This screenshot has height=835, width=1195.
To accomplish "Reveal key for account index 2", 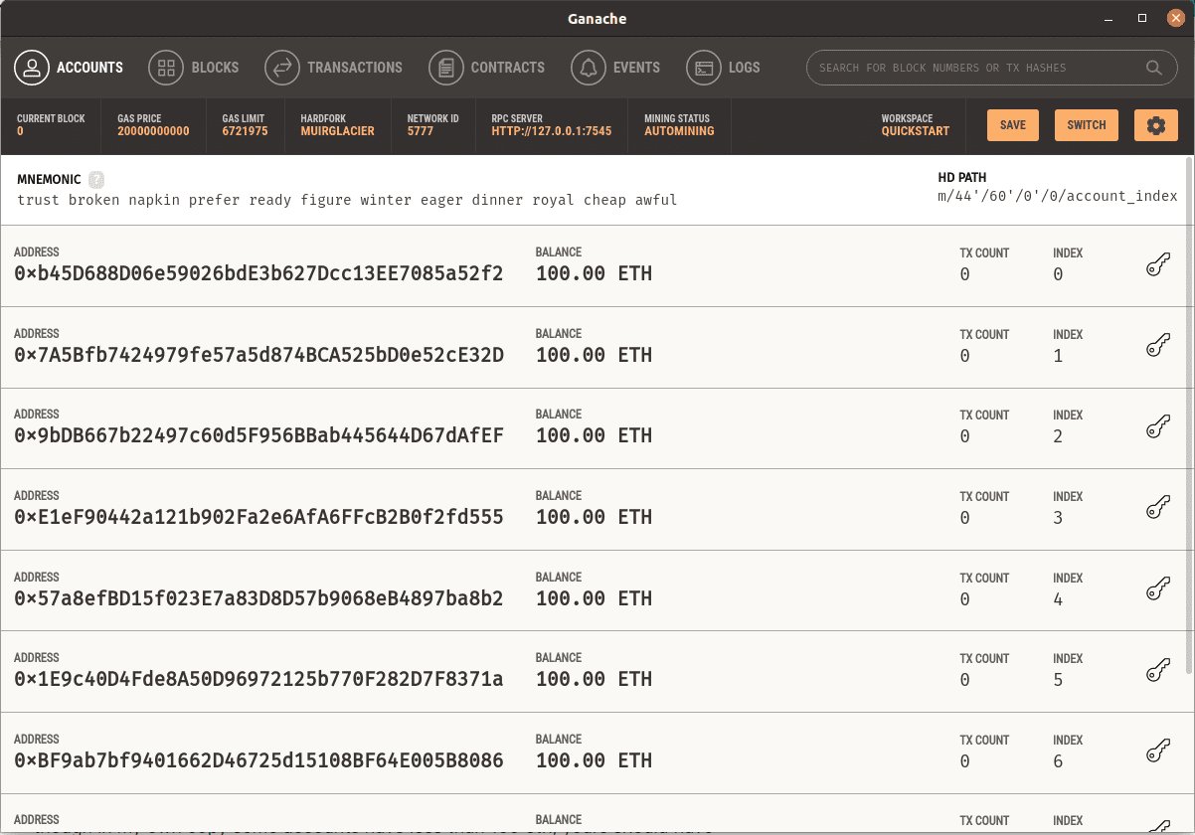I will (x=1157, y=427).
